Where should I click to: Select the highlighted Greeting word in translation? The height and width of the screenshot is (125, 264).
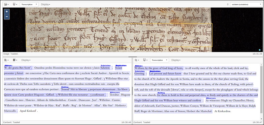point(140,73)
